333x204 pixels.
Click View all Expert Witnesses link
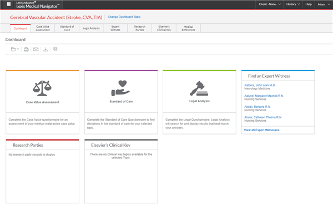(261, 130)
